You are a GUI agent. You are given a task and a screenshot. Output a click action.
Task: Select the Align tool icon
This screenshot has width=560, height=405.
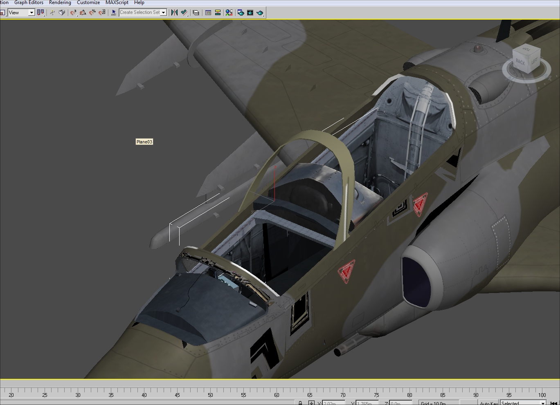[x=184, y=13]
